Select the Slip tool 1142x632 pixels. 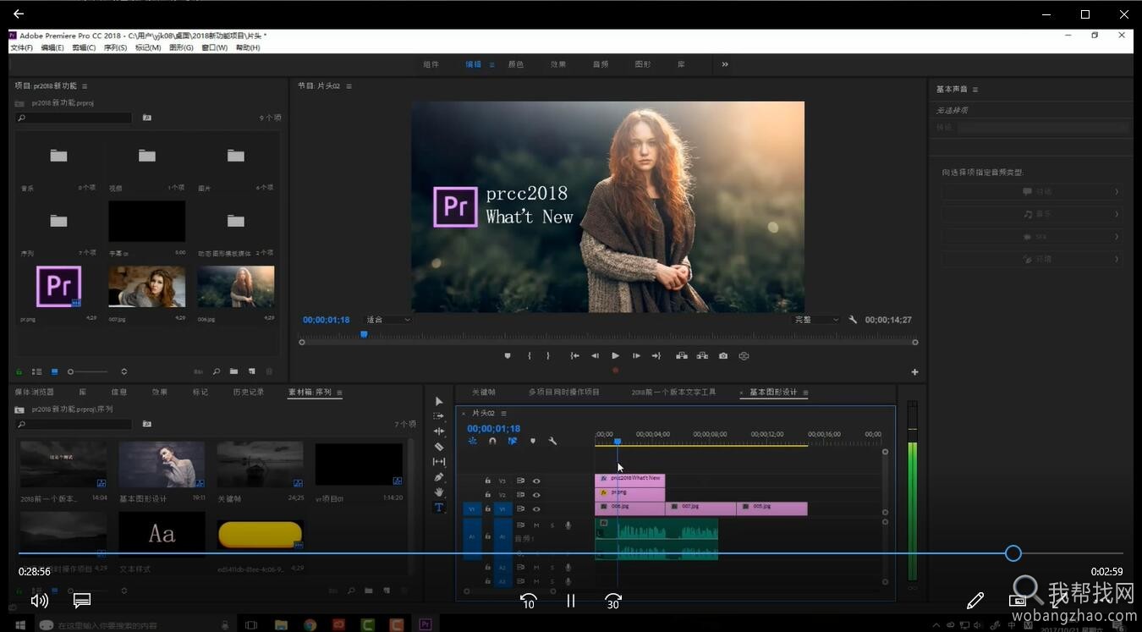438,462
